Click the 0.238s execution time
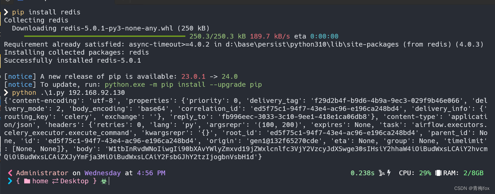The image size is (495, 194). pyautogui.click(x=362, y=173)
